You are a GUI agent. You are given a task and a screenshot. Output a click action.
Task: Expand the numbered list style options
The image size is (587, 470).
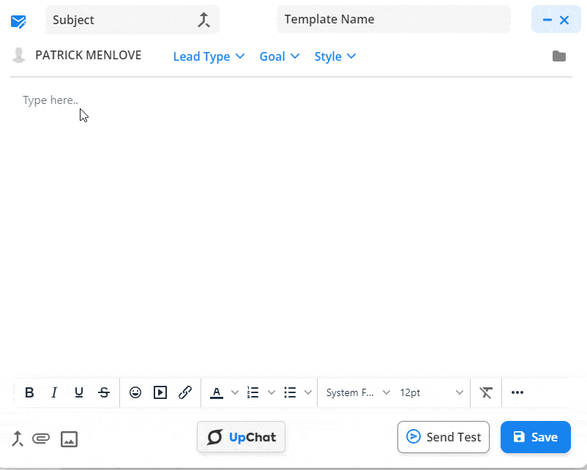[x=272, y=392]
